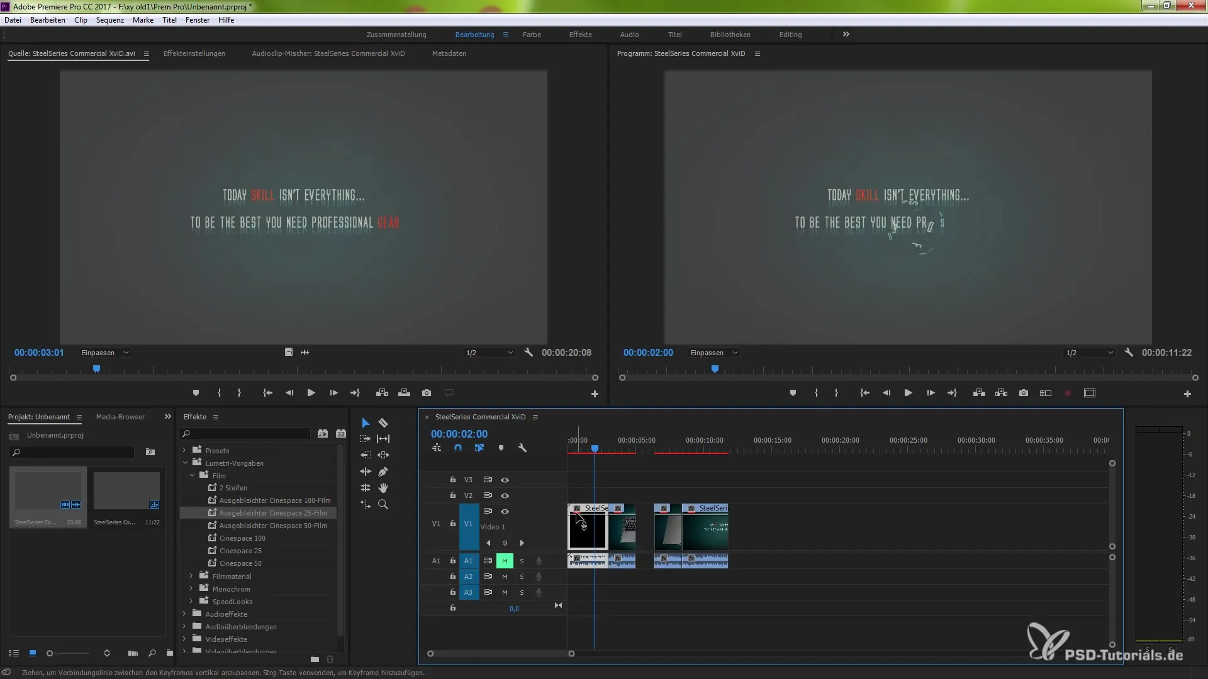Select the Selection arrow tool
Screen dimensions: 1208x679
coord(366,423)
